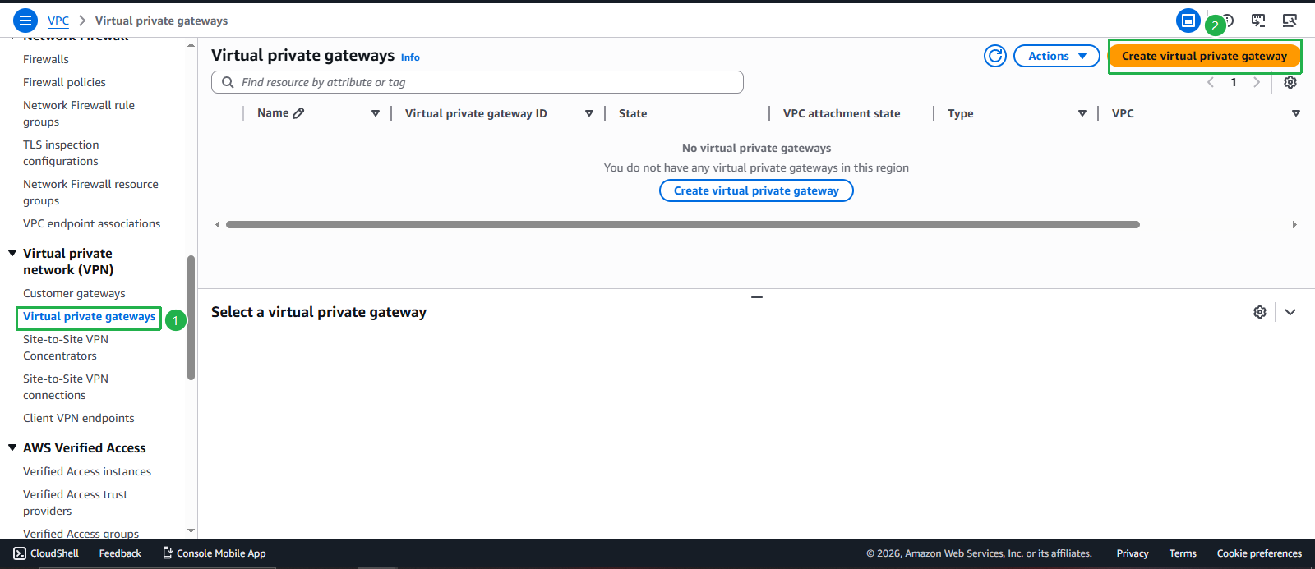The height and width of the screenshot is (569, 1315).
Task: Click Create virtual private gateway in empty table
Action: coord(756,190)
